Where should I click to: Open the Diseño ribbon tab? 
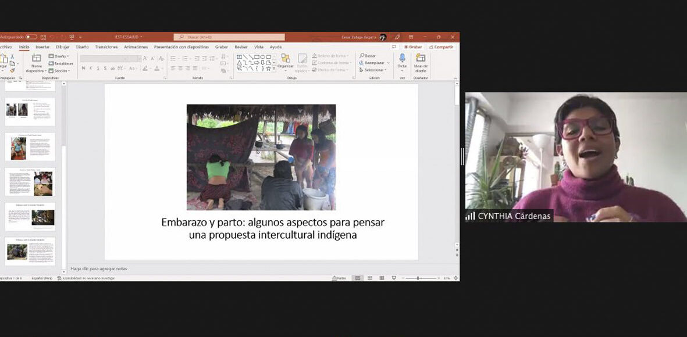click(83, 47)
